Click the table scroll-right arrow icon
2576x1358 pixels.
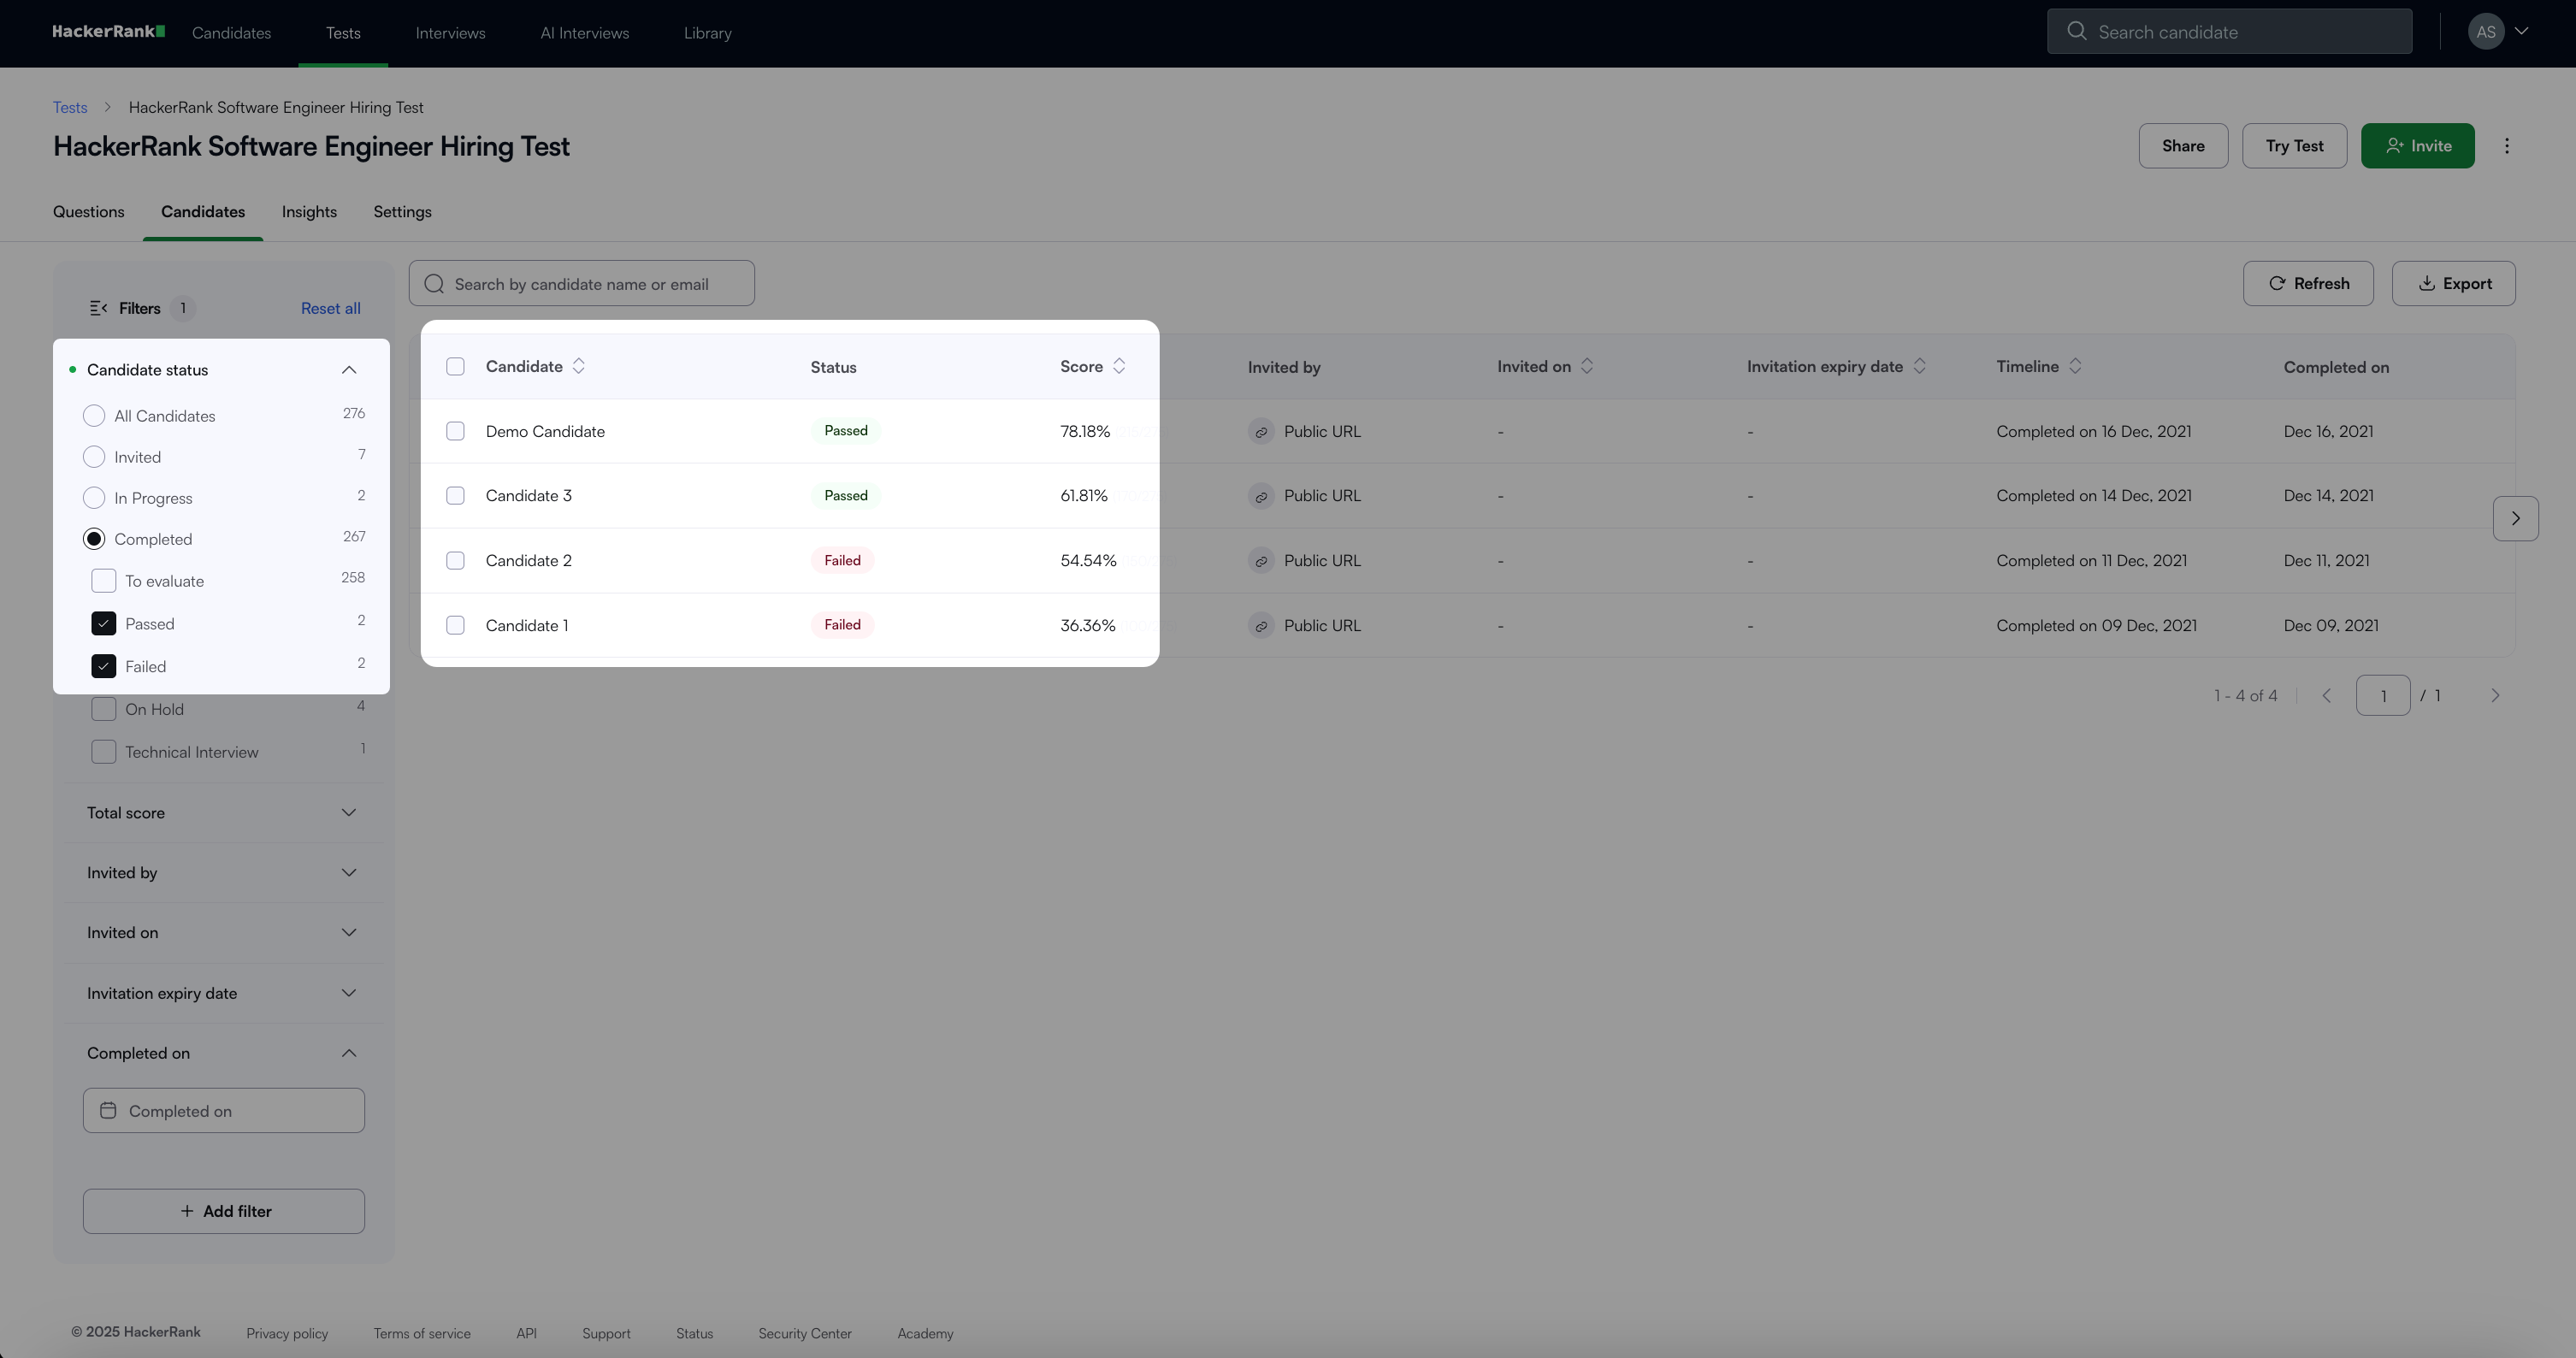pos(2515,518)
